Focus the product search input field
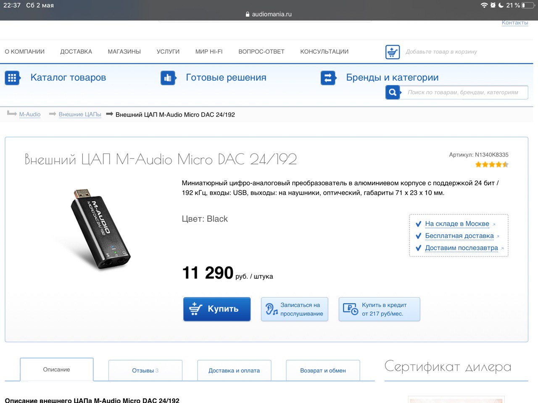Image resolution: width=538 pixels, height=403 pixels. point(464,92)
